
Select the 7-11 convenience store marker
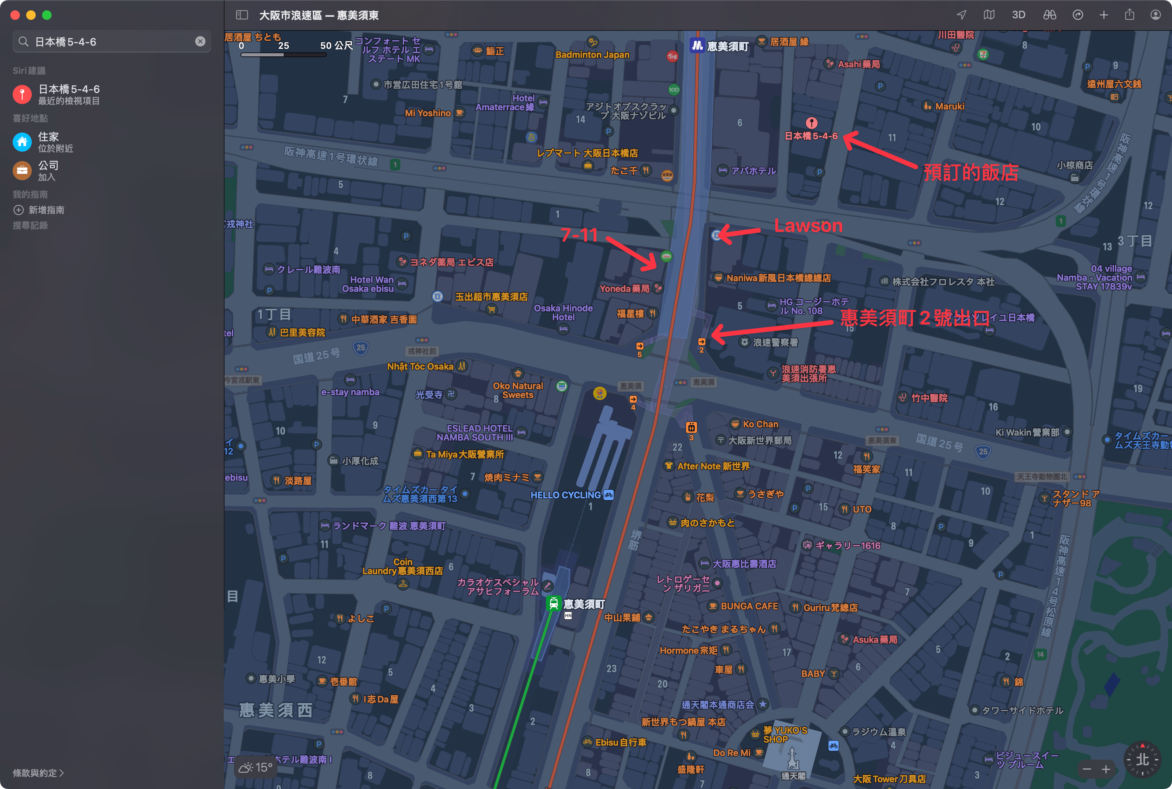tap(667, 257)
